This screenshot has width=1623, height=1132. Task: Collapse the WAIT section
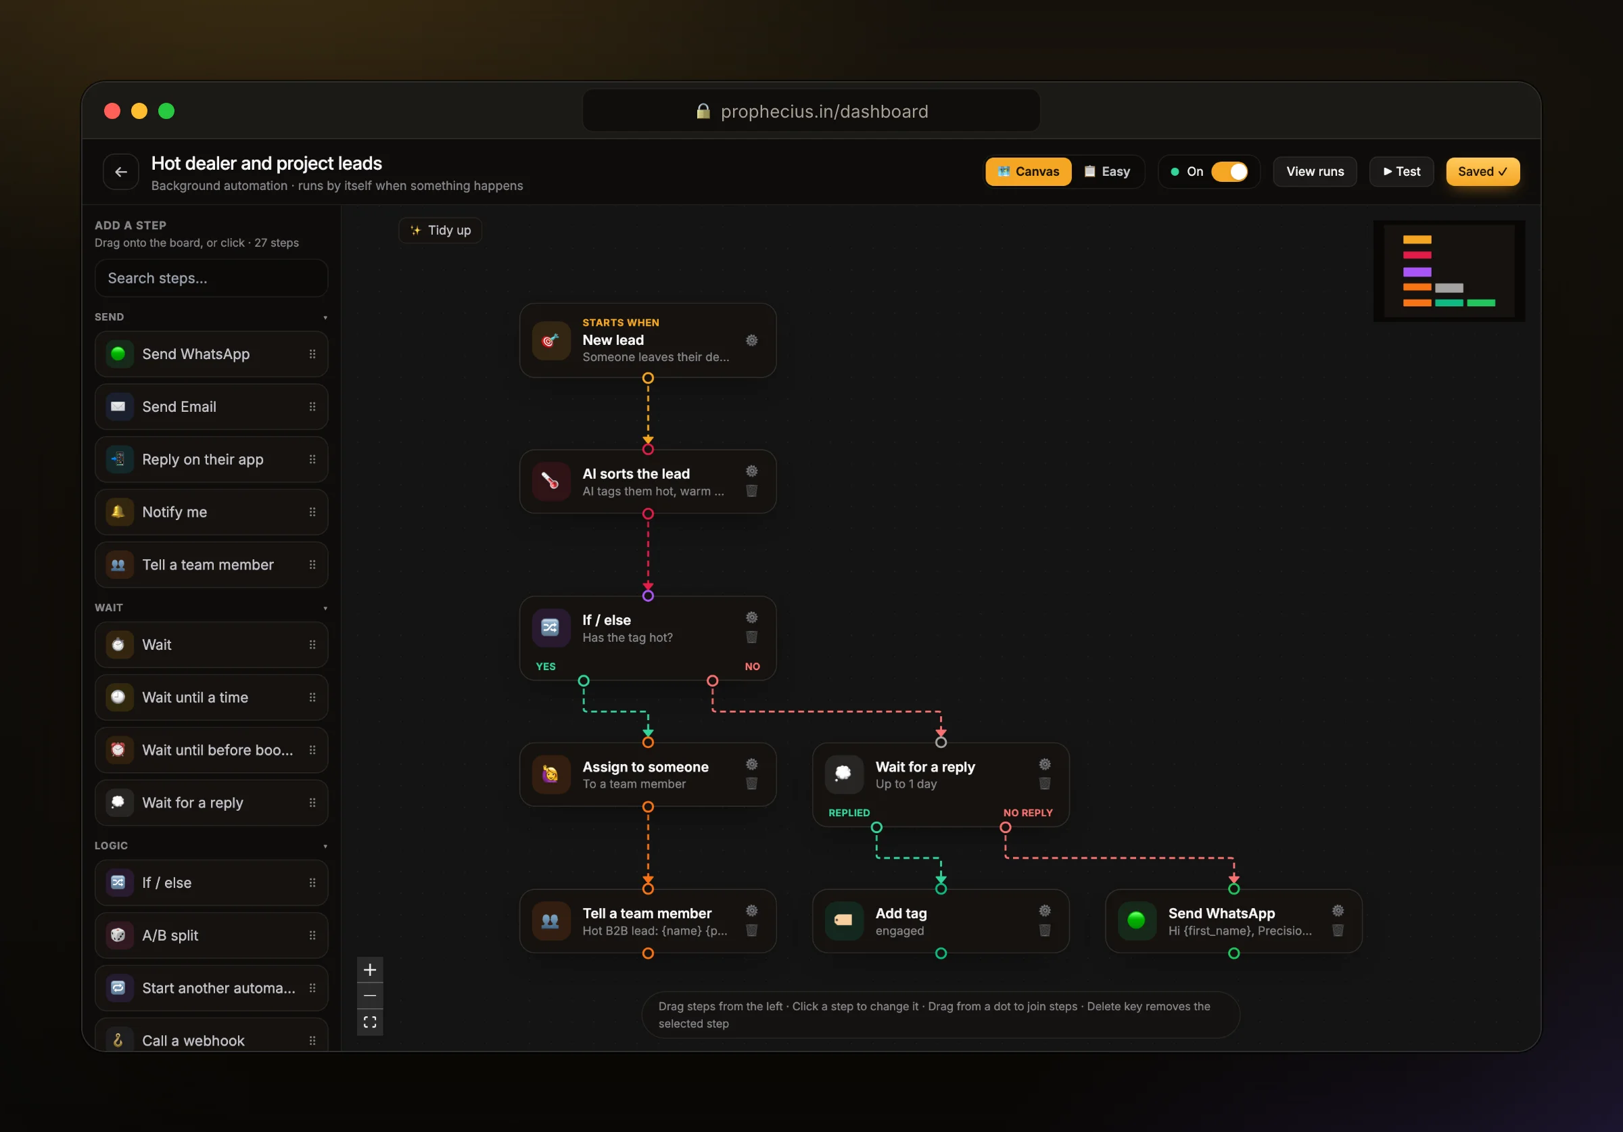click(325, 608)
